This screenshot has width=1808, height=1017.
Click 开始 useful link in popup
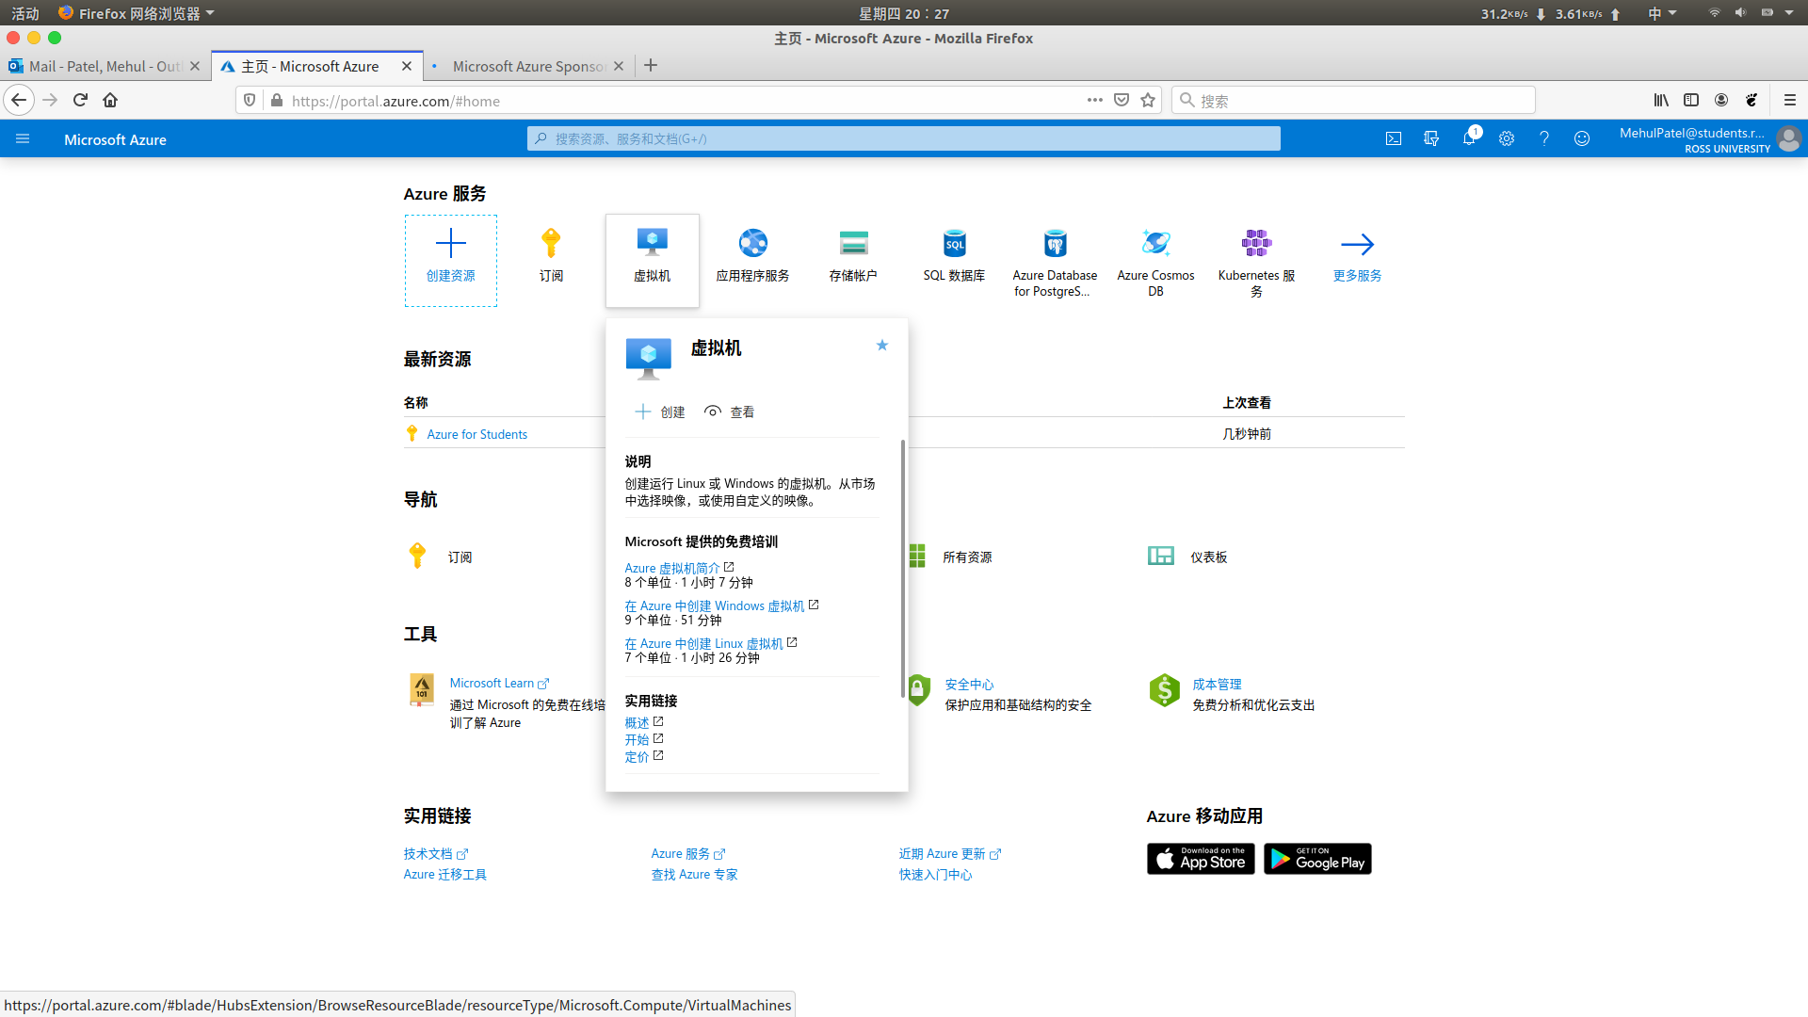637,739
